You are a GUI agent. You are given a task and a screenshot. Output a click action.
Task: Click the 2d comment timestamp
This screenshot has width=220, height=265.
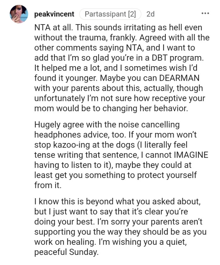tap(150, 14)
